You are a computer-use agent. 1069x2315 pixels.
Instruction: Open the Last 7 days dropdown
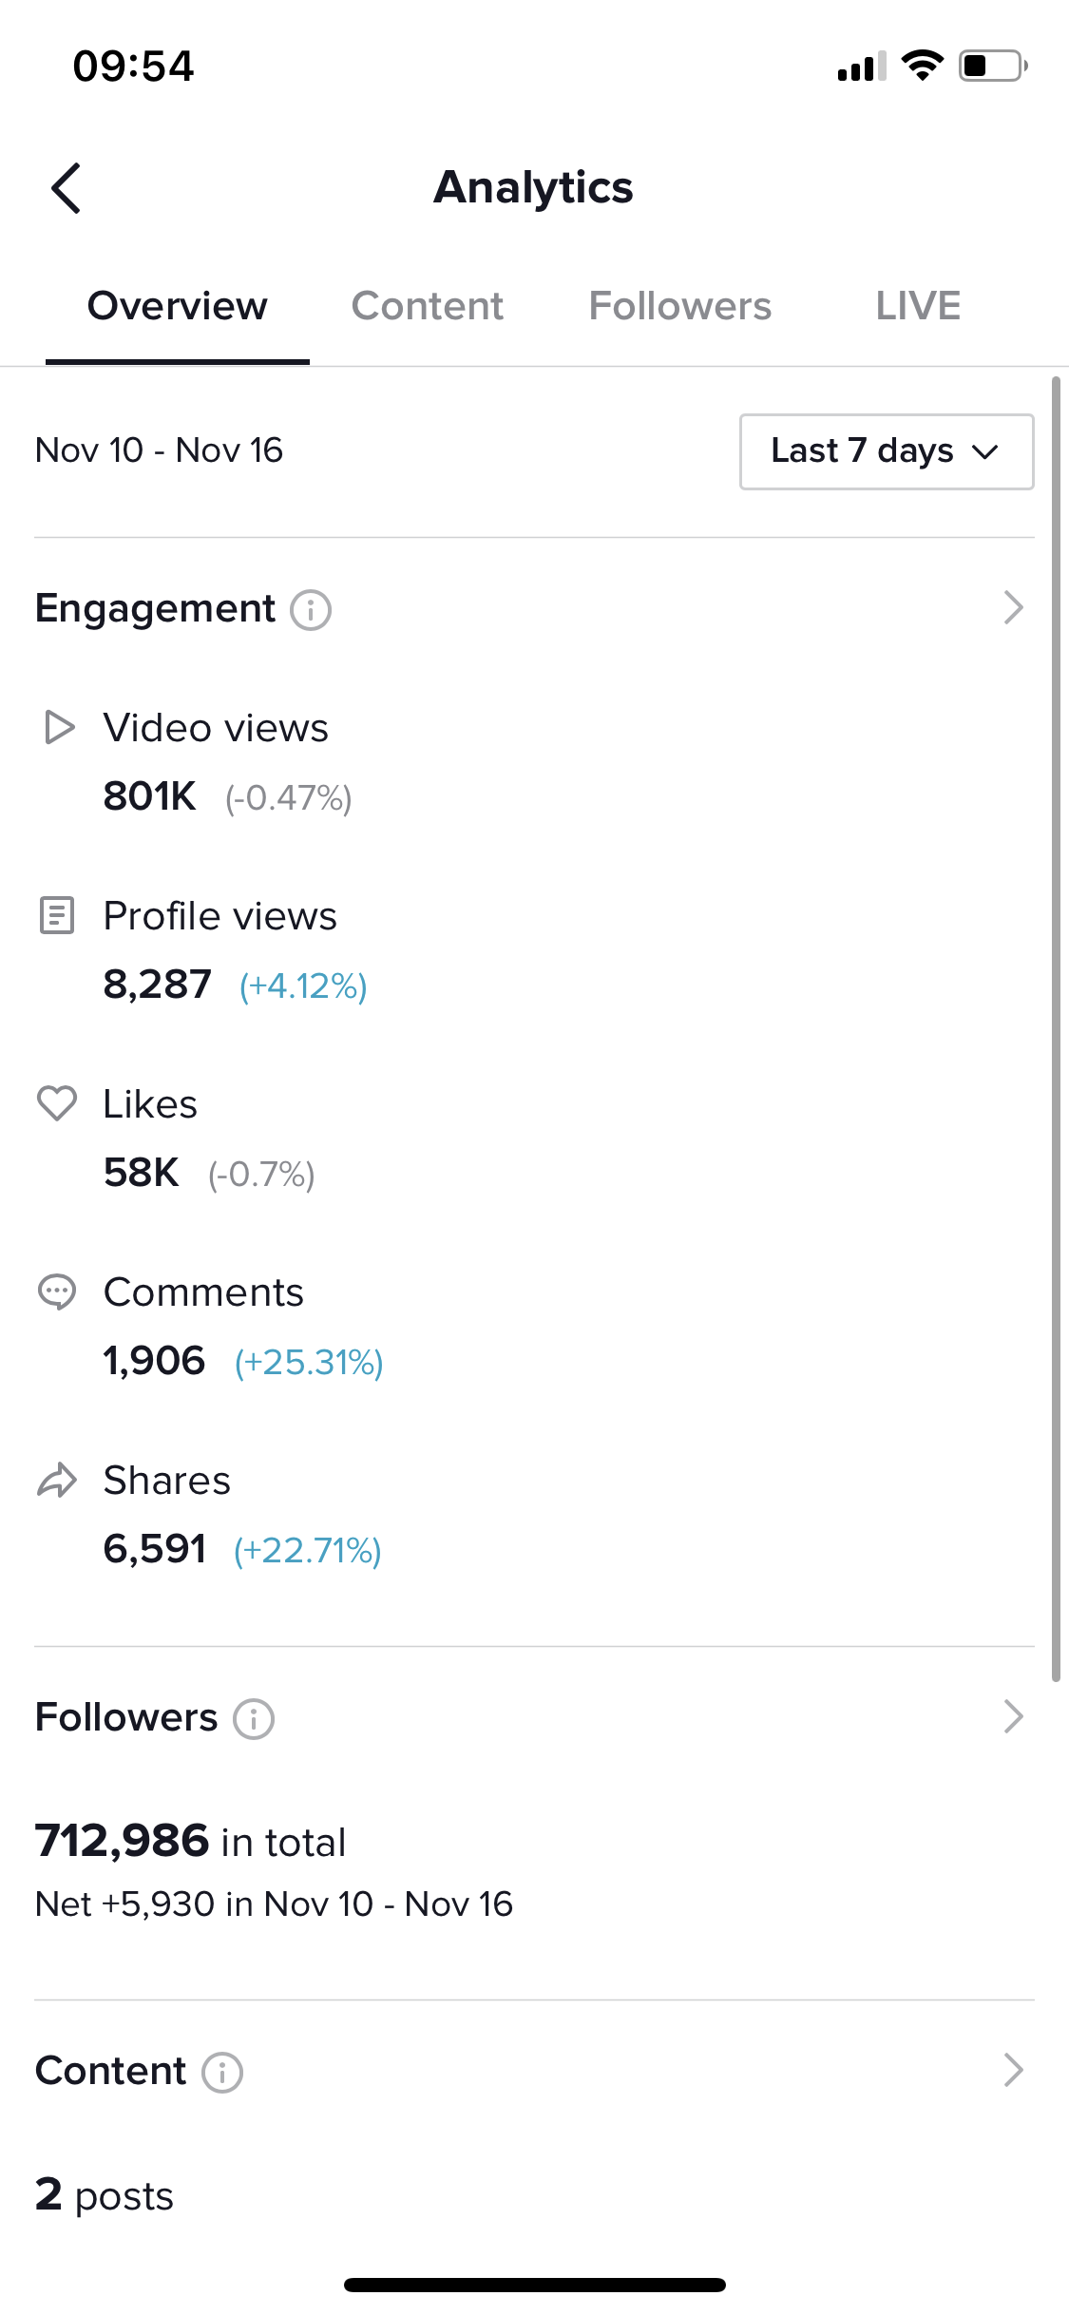tap(887, 451)
